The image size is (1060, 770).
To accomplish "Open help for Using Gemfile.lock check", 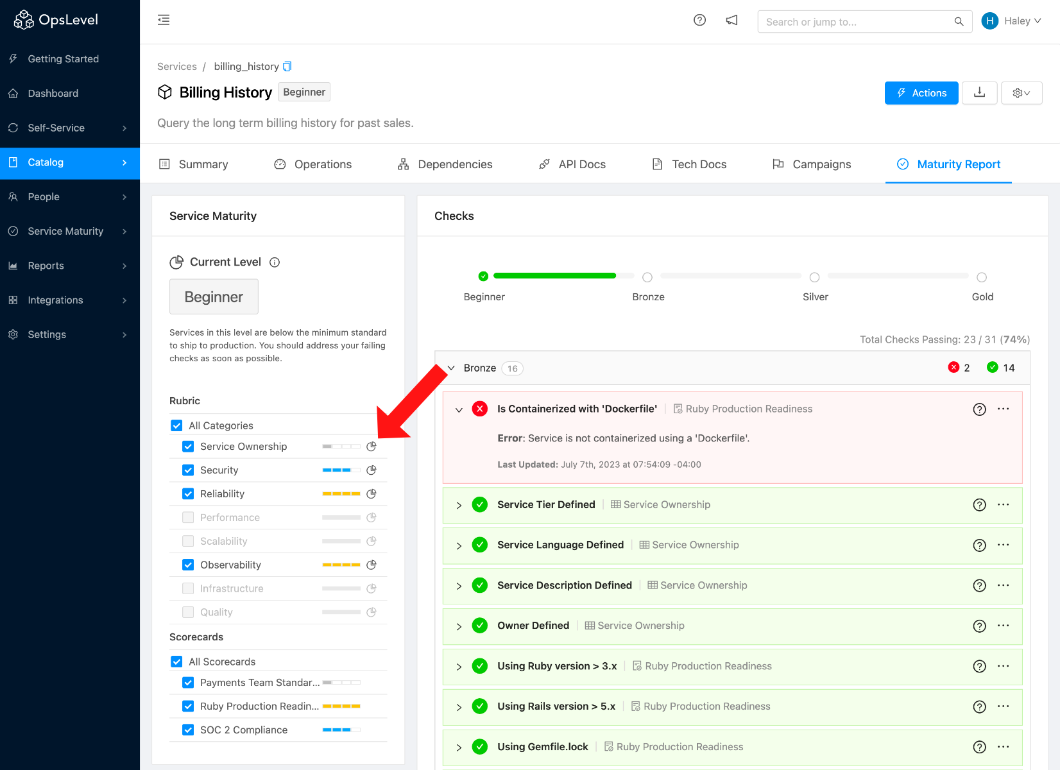I will 979,747.
